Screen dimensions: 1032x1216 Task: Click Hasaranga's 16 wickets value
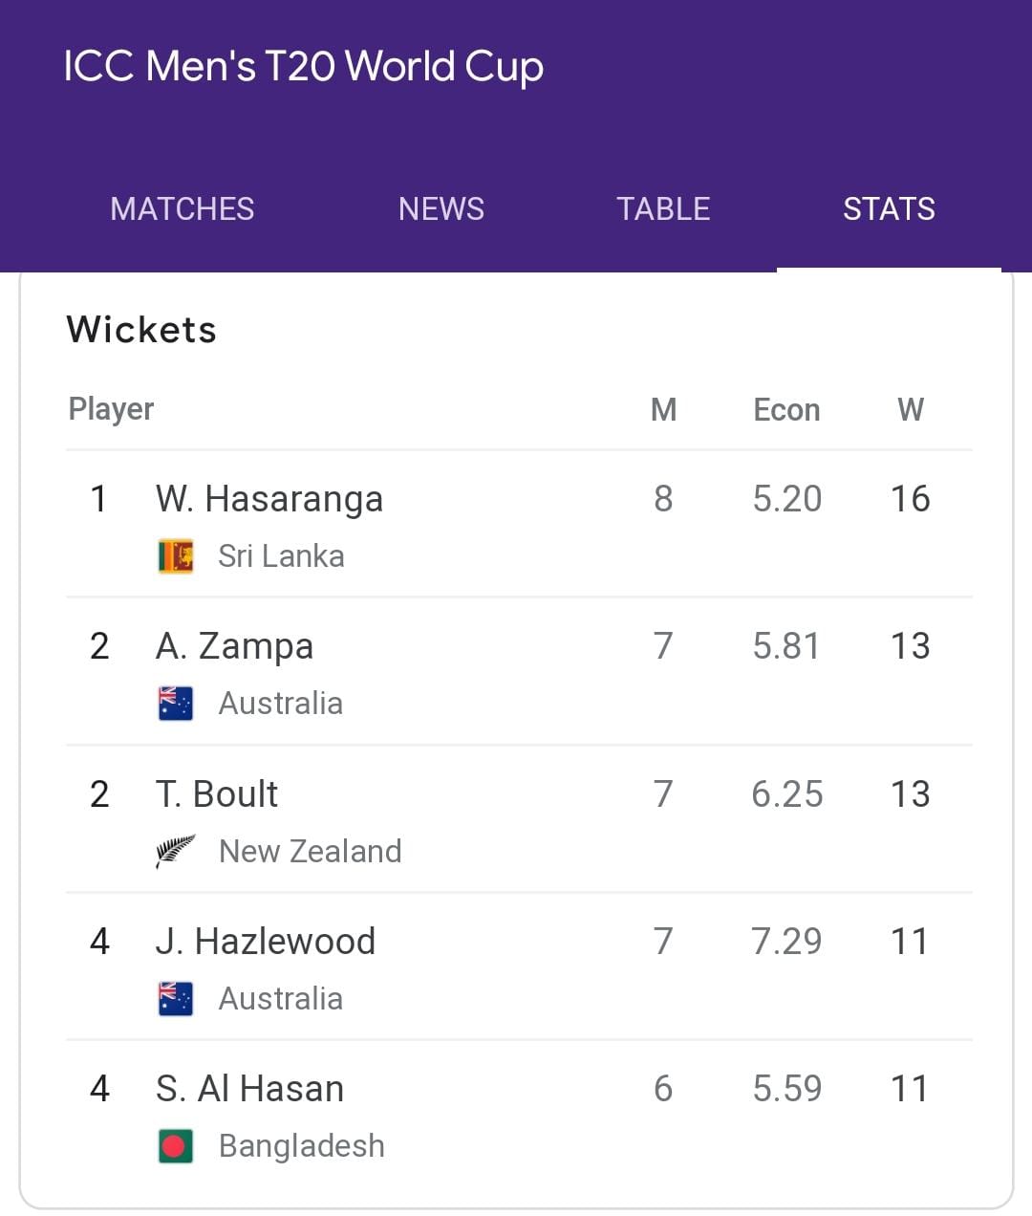point(910,499)
